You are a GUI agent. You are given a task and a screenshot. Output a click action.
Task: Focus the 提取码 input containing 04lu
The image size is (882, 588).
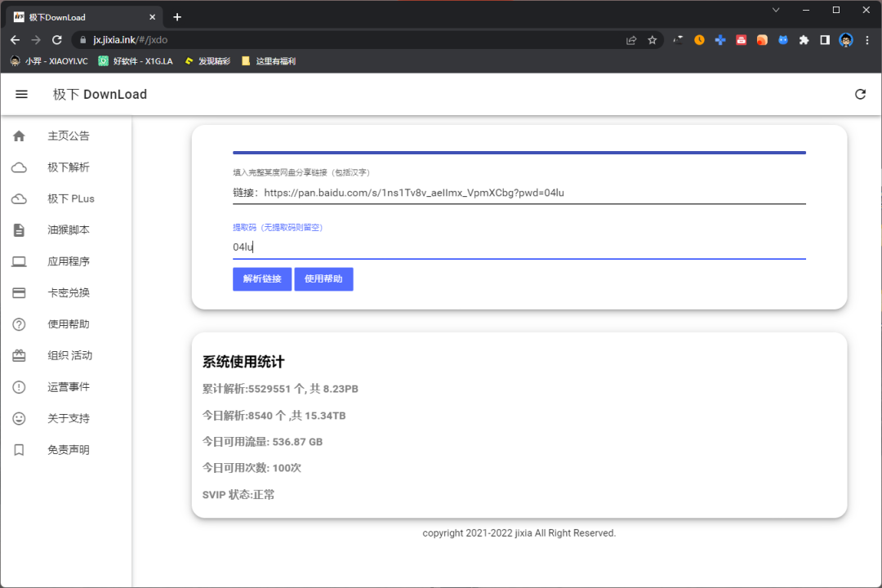519,247
